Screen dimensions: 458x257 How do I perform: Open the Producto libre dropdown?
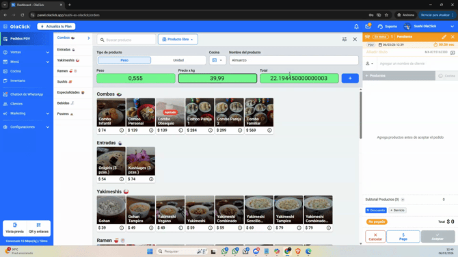[178, 39]
